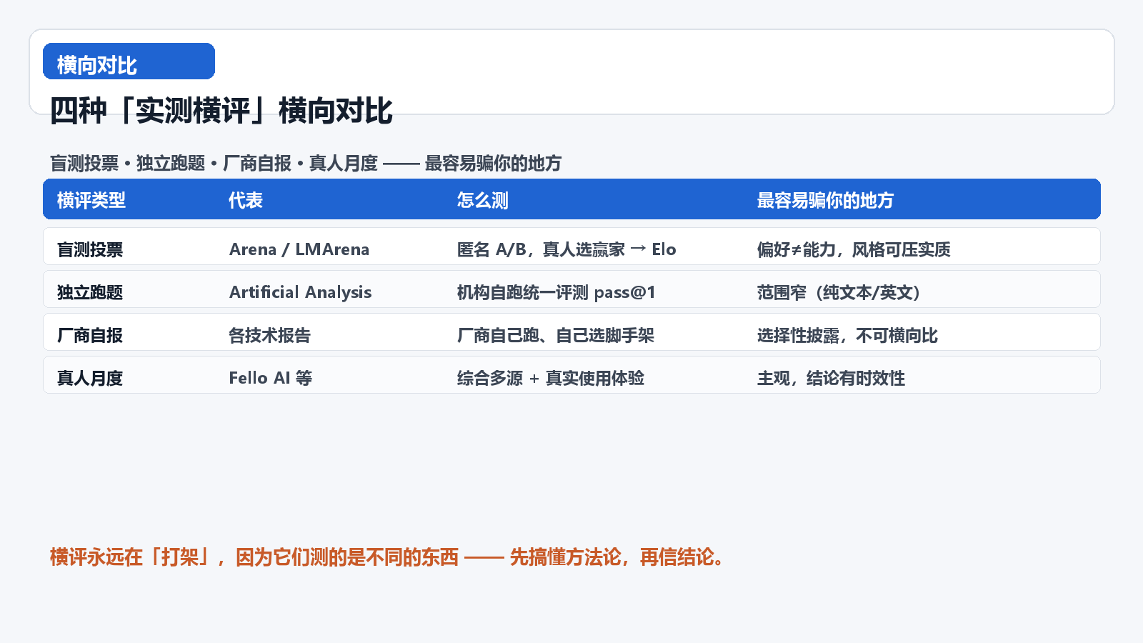The height and width of the screenshot is (643, 1143).
Task: Click the Artificial Analysis cell
Action: pos(300,292)
